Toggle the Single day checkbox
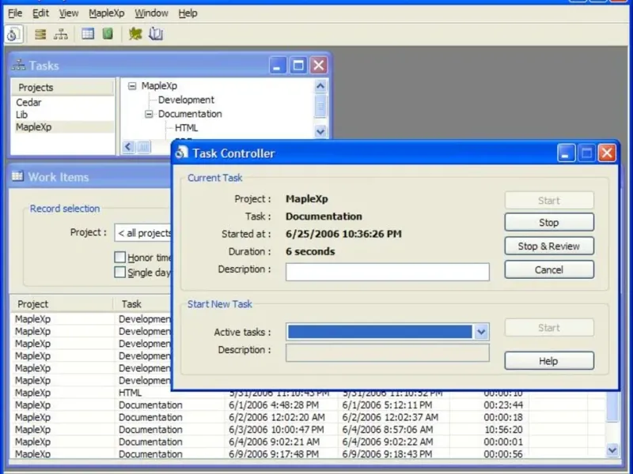The image size is (633, 474). [120, 273]
